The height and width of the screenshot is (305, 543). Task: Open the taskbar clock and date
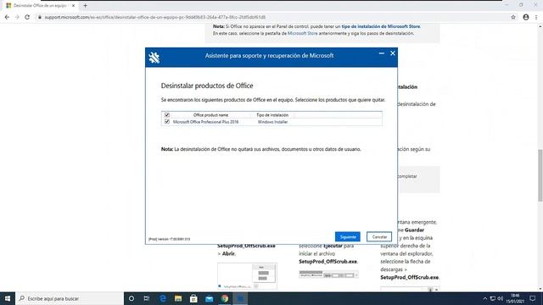tap(515, 298)
